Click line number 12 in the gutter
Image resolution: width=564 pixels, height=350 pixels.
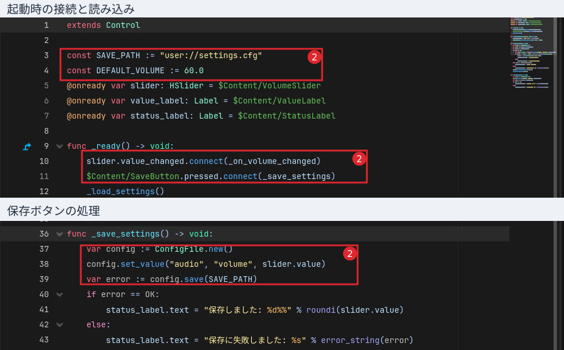(44, 191)
